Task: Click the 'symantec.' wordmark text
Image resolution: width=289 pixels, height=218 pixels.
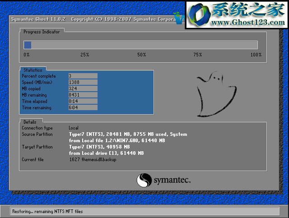Action: [172, 180]
